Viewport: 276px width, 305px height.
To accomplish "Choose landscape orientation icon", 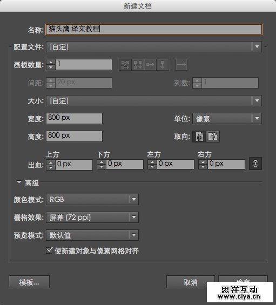I will (213, 137).
